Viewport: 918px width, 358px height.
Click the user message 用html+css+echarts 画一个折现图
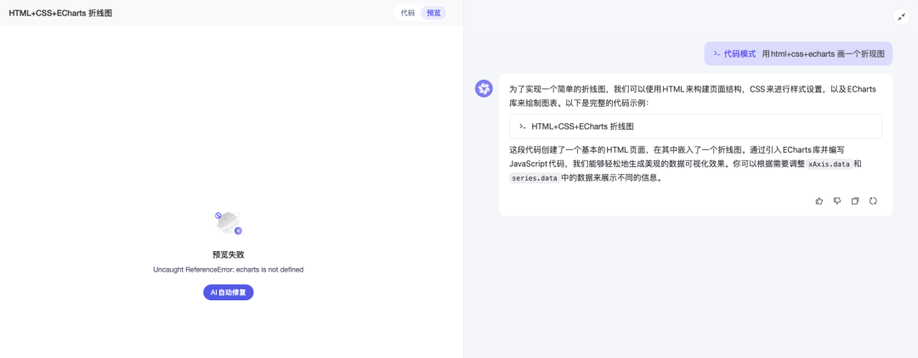823,53
